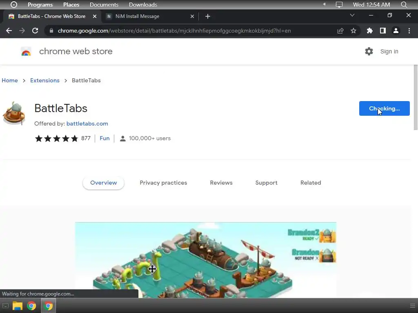This screenshot has height=313, width=418.
Task: Open the main menu circle icon
Action: (14, 4)
